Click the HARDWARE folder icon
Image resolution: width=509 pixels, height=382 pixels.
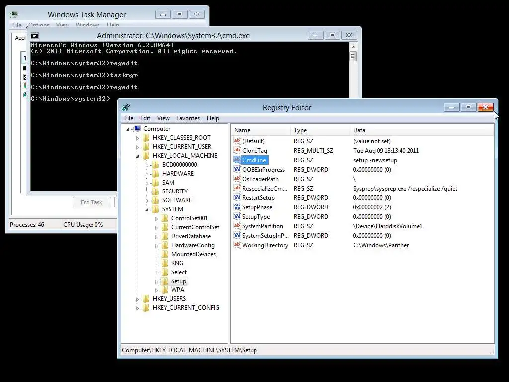pyautogui.click(x=156, y=174)
